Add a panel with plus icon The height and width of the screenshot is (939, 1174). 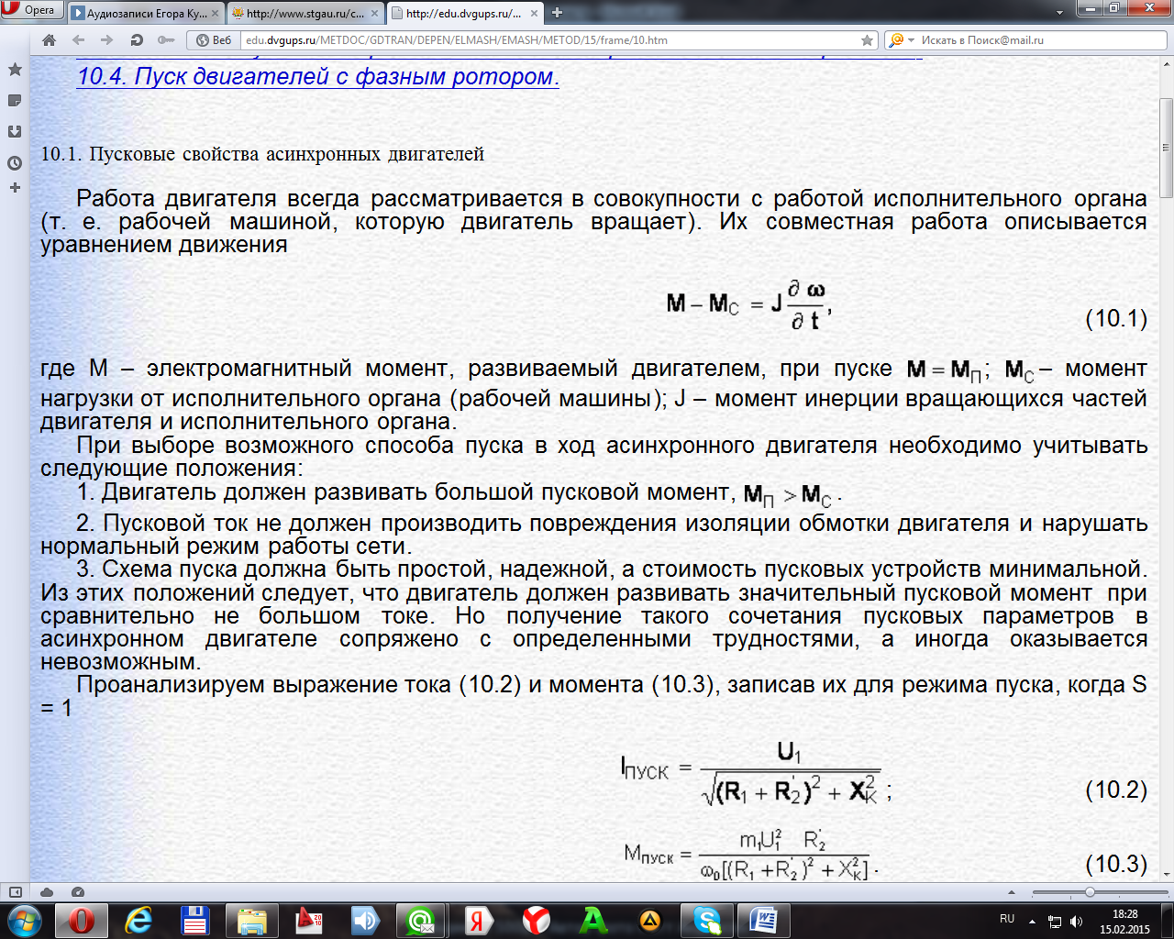(15, 187)
